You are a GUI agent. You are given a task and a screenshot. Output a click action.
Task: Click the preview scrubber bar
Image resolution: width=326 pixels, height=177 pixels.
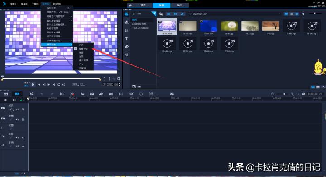pyautogui.click(x=51, y=79)
